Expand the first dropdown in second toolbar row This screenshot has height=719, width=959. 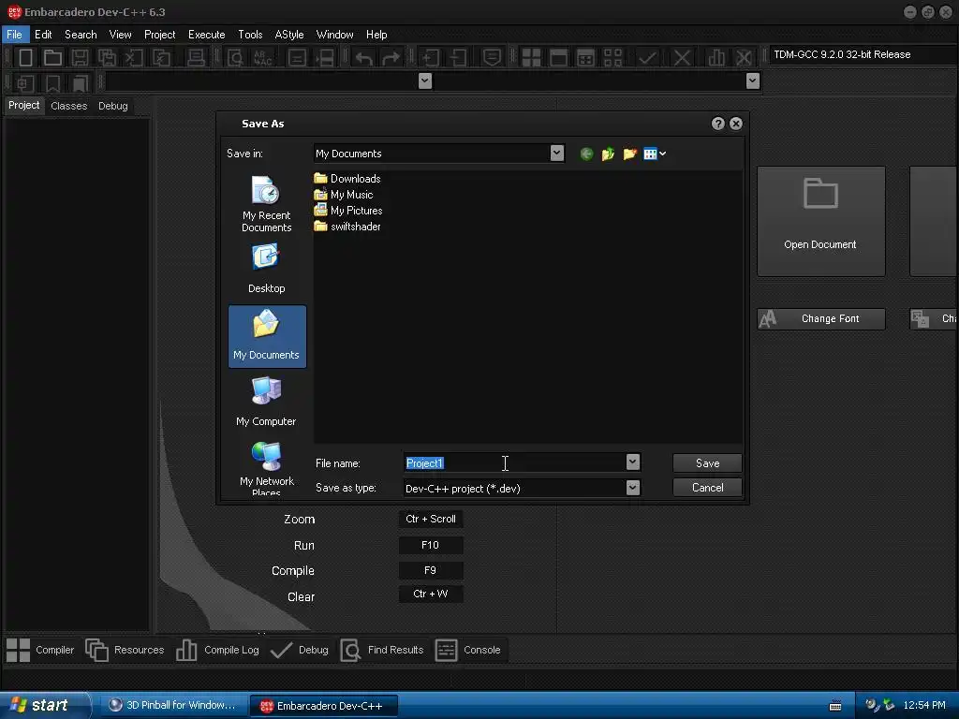pos(425,81)
